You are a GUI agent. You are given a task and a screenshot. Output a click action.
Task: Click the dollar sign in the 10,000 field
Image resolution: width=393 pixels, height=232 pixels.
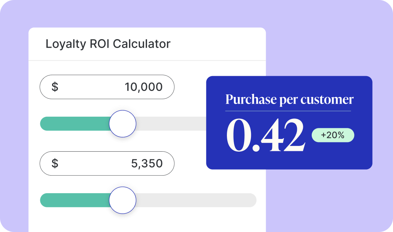coord(55,87)
